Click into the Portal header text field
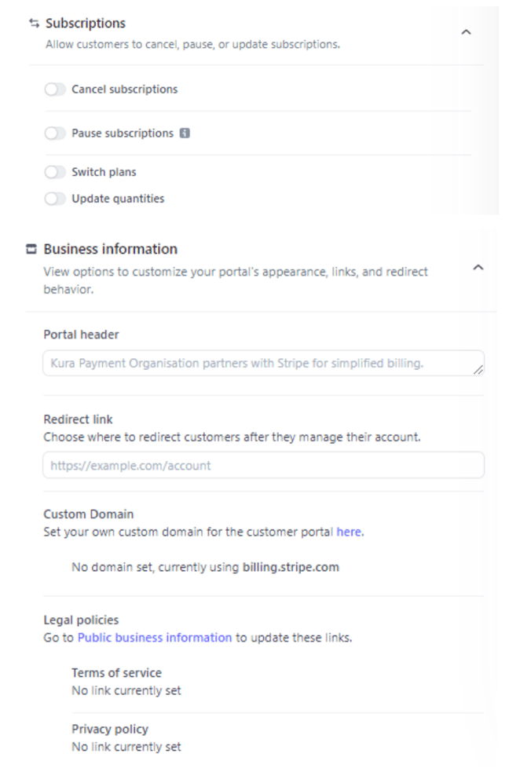 (263, 364)
